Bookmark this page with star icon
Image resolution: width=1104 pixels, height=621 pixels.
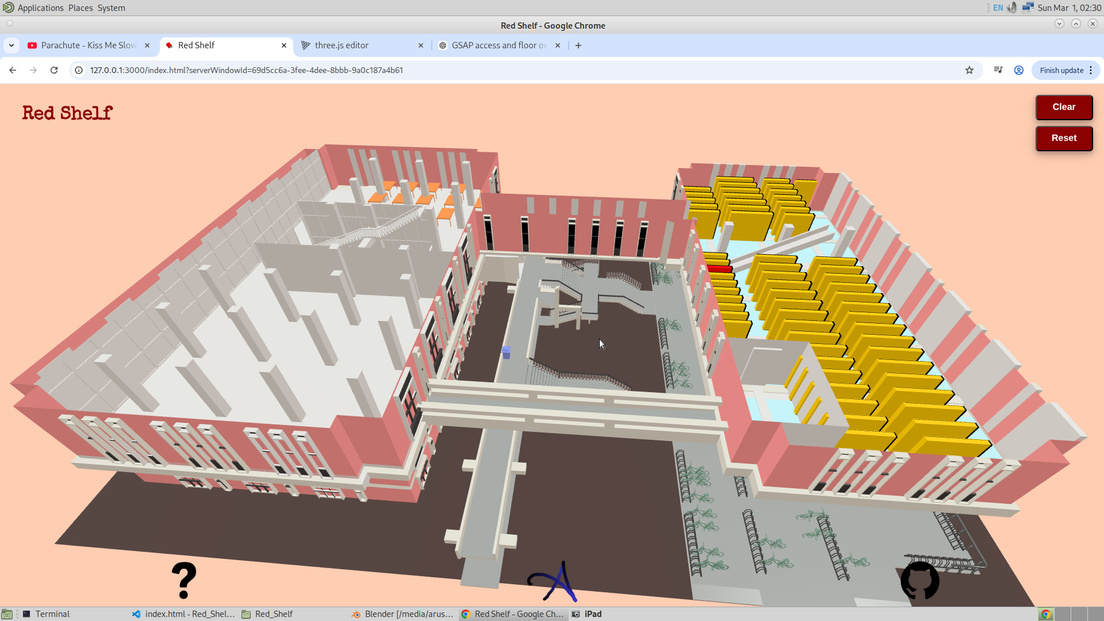969,70
